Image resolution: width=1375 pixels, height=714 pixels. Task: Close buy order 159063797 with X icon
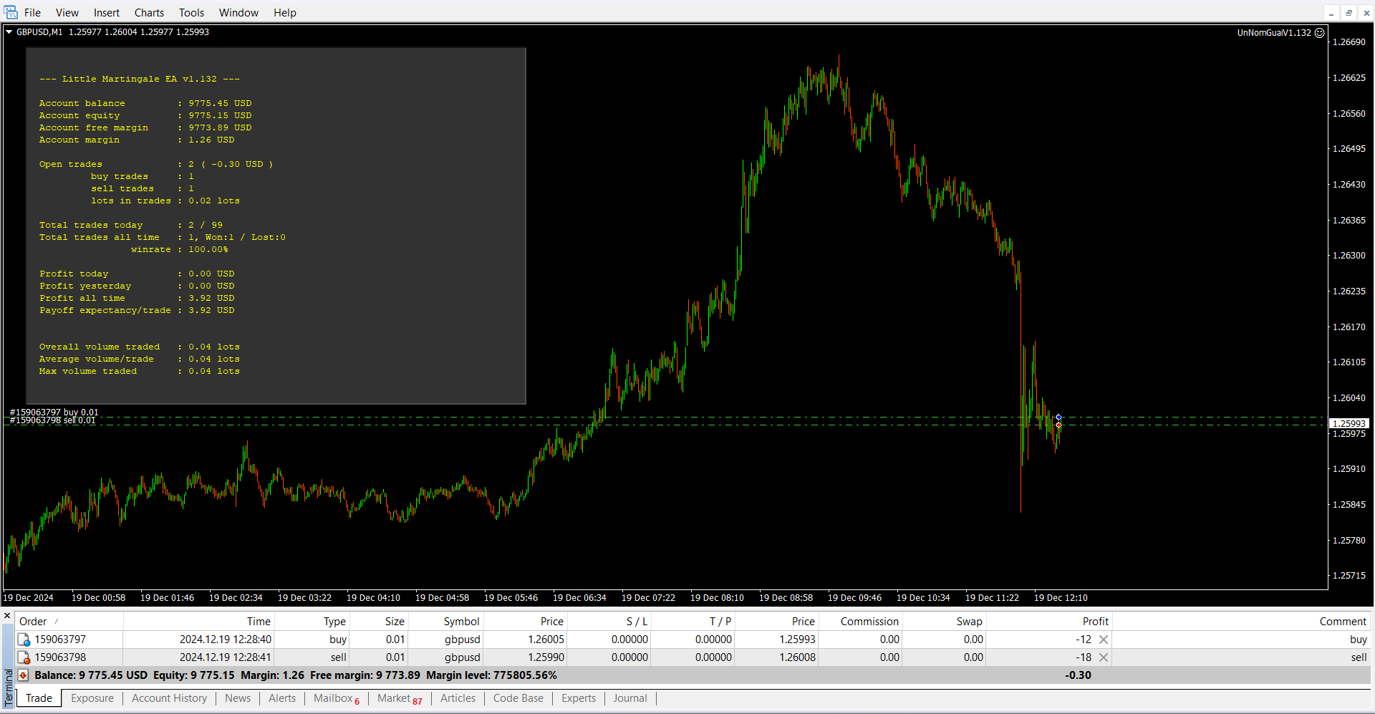pyautogui.click(x=1104, y=640)
